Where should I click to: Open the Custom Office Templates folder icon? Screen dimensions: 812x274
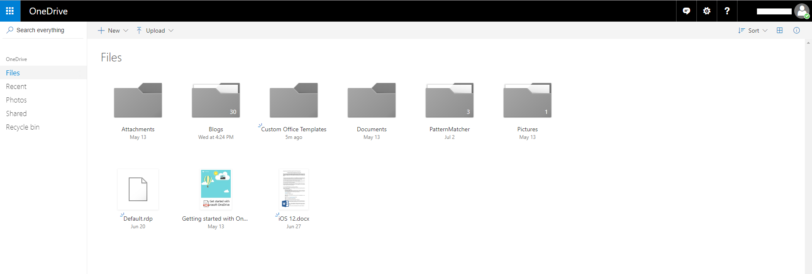click(x=294, y=100)
